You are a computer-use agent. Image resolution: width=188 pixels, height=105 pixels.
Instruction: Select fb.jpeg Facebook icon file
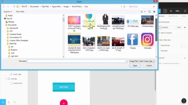click(x=132, y=41)
